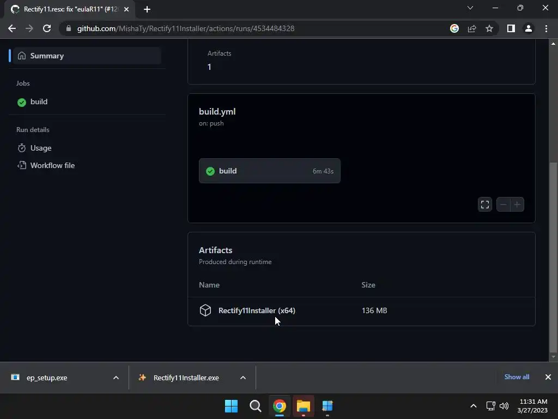The height and width of the screenshot is (419, 558).
Task: Open the tab search dropdown
Action: tap(470, 8)
